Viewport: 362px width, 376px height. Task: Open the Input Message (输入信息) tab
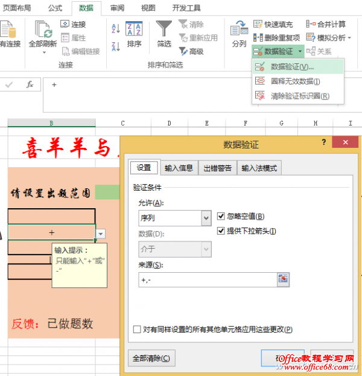(179, 168)
